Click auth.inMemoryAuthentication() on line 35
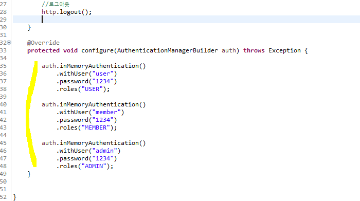The image size is (360, 201). 94,66
